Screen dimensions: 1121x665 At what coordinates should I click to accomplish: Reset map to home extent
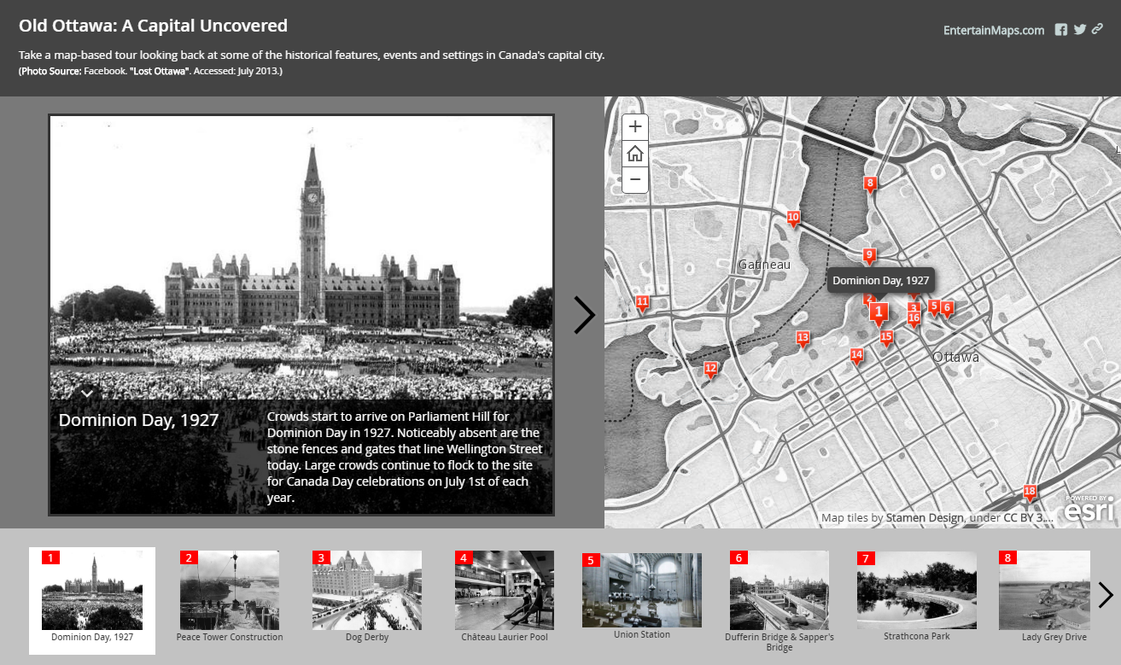pyautogui.click(x=635, y=154)
